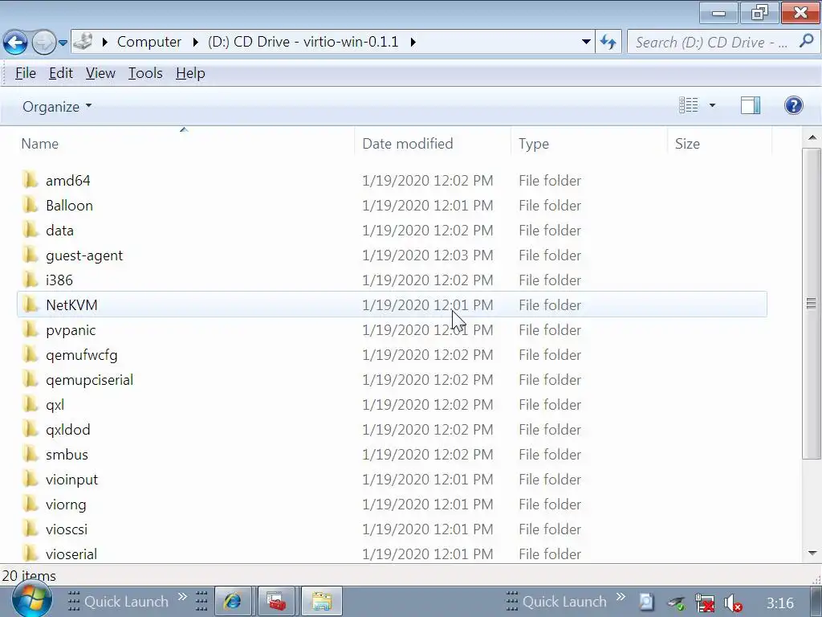The width and height of the screenshot is (822, 617).
Task: Open the address bar history dropdown
Action: [586, 42]
